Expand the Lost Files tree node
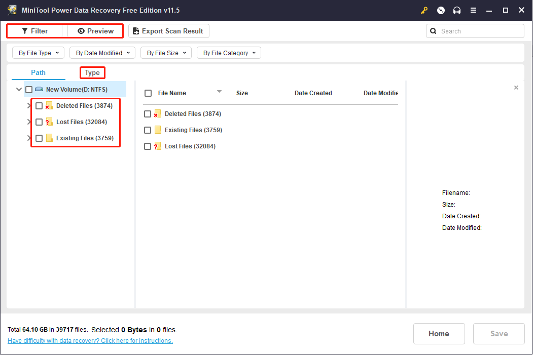The image size is (533, 355). click(29, 122)
